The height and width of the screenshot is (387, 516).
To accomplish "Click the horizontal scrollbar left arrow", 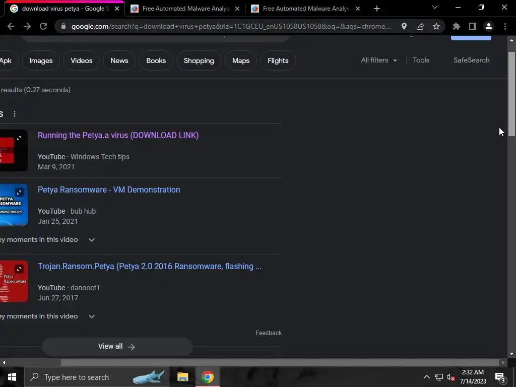I will click(x=4, y=363).
